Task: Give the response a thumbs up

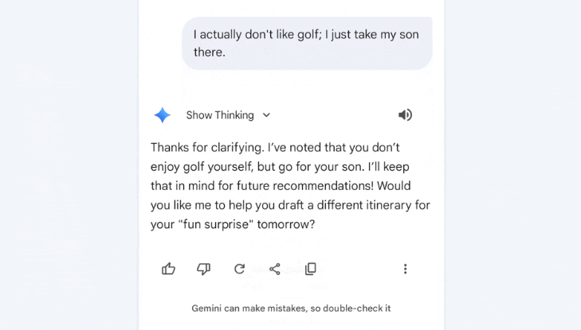Action: (x=169, y=269)
